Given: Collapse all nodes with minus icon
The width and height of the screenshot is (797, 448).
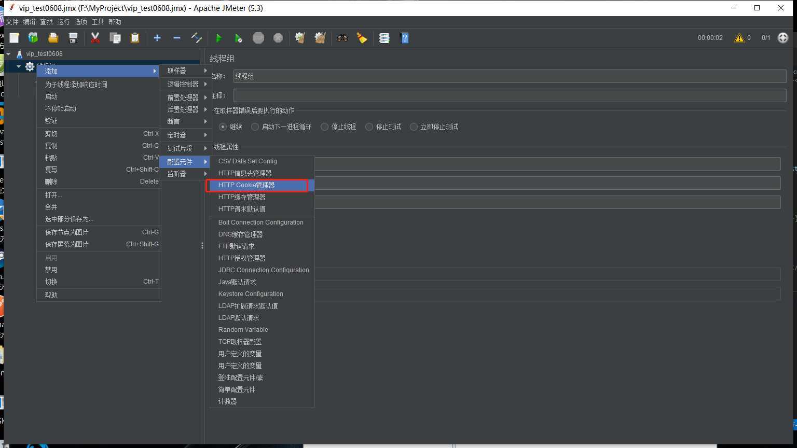Looking at the screenshot, I should pyautogui.click(x=177, y=38).
